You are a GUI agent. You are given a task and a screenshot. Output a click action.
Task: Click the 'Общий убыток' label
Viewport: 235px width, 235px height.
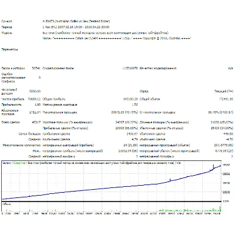coord(150,99)
